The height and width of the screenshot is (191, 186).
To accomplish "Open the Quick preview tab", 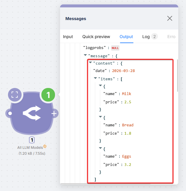I will coord(96,37).
